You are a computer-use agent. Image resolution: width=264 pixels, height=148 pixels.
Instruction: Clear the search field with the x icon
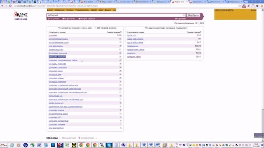tap(184, 15)
